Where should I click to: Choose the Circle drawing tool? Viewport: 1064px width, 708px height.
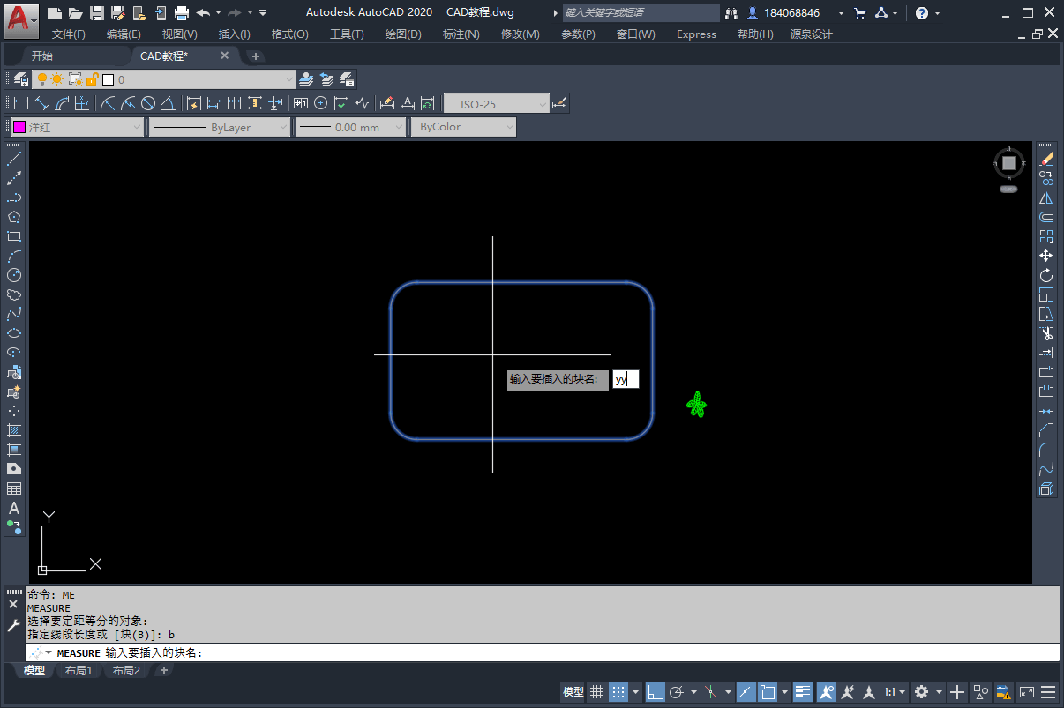pyautogui.click(x=14, y=275)
